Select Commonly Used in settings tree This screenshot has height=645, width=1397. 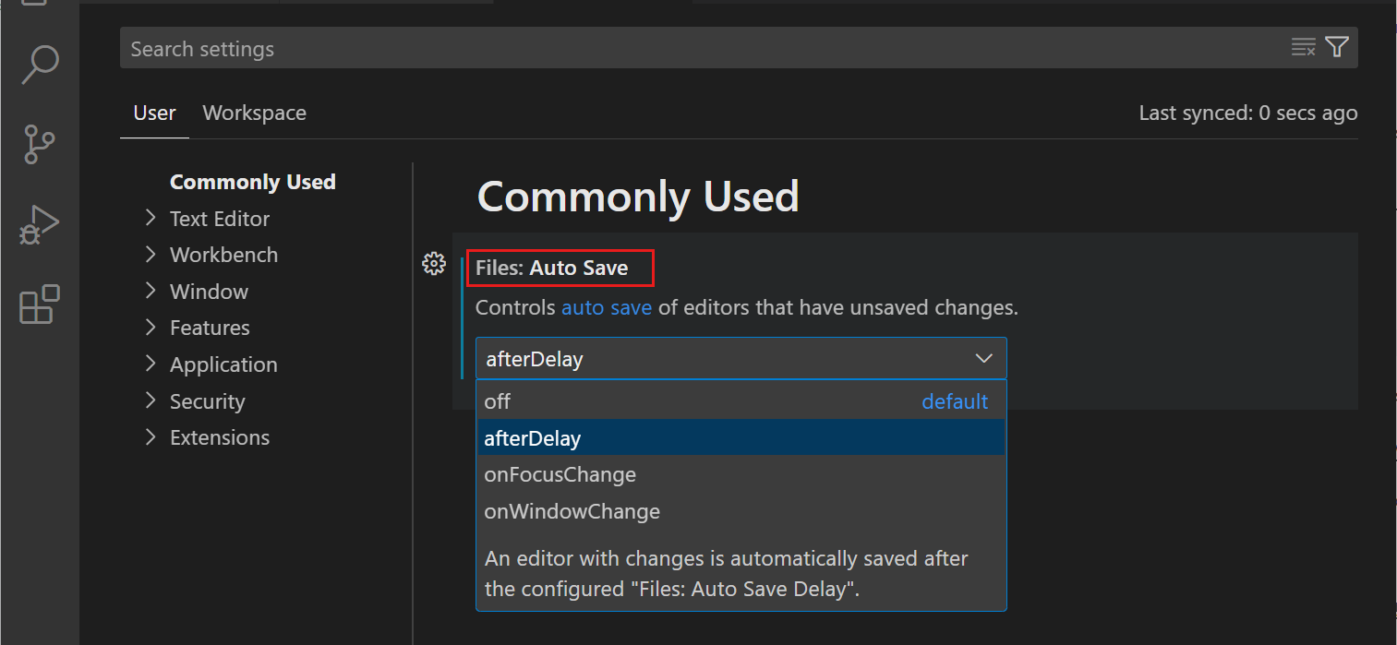point(252,182)
